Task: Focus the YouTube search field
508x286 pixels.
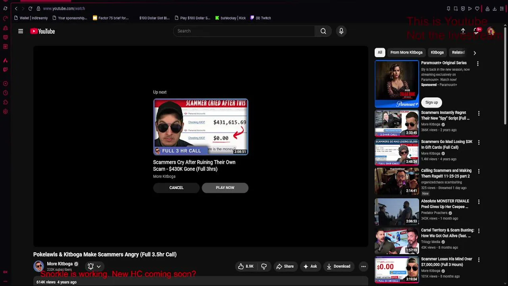Action: pos(244,31)
